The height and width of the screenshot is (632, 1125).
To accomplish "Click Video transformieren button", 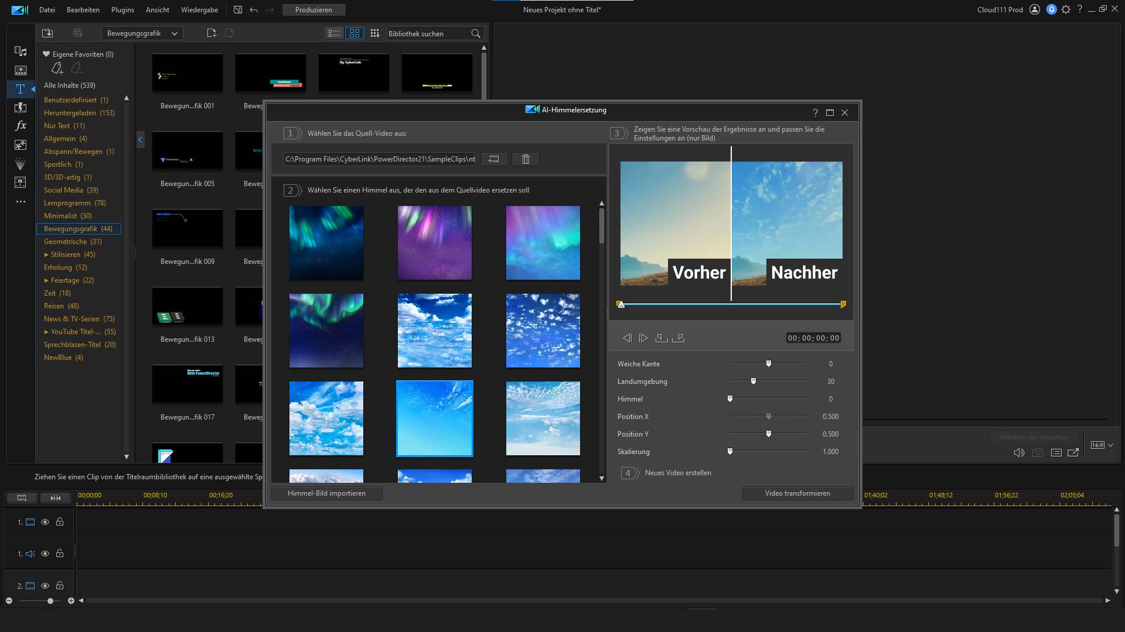I will (797, 493).
